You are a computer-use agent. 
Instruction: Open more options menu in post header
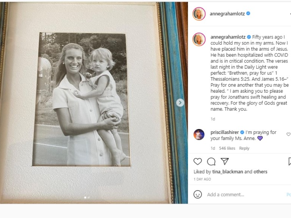(x=289, y=14)
